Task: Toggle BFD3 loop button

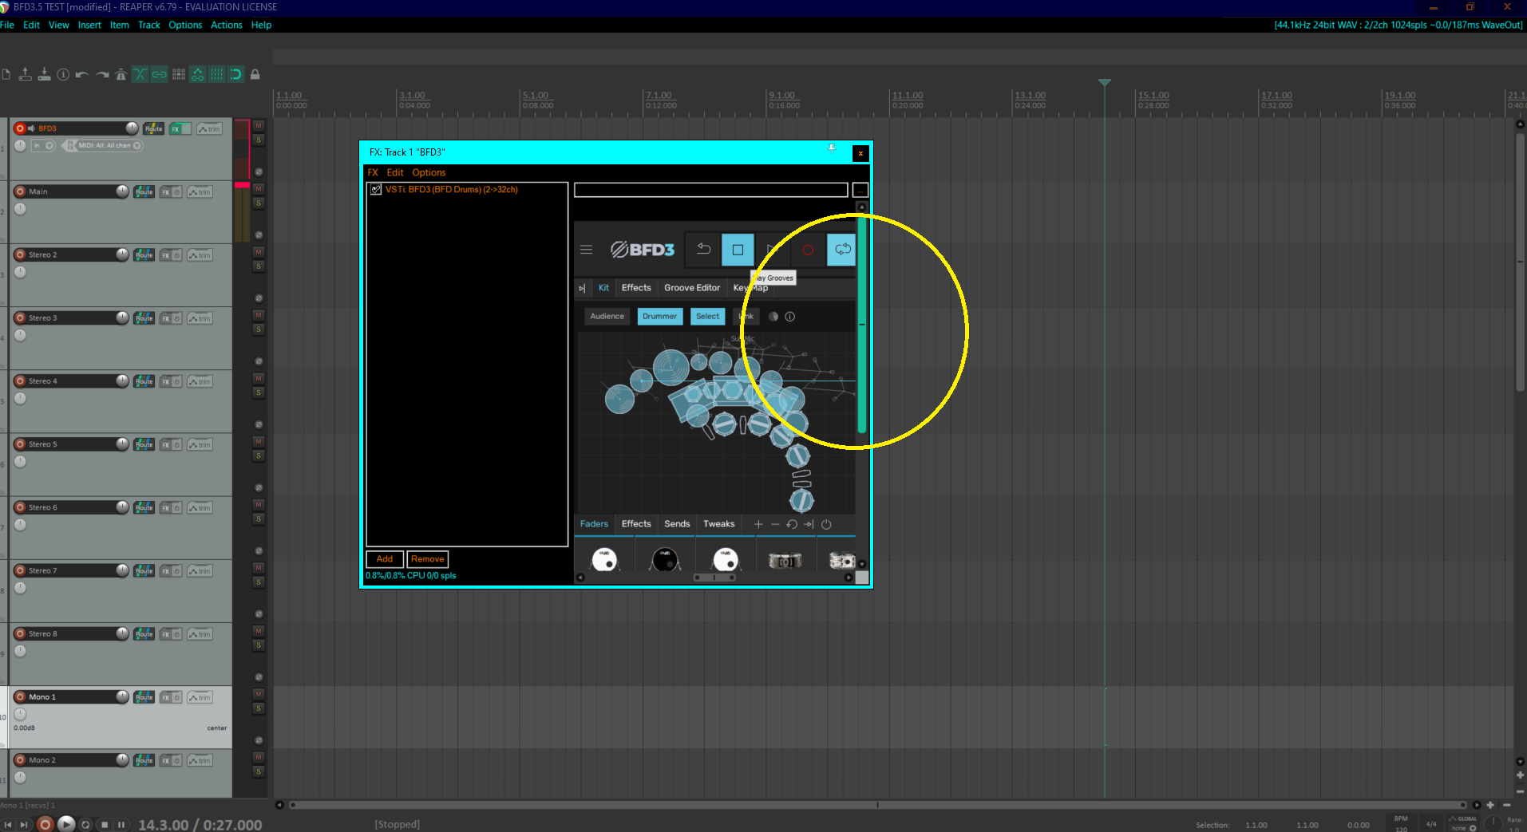Action: coord(842,250)
